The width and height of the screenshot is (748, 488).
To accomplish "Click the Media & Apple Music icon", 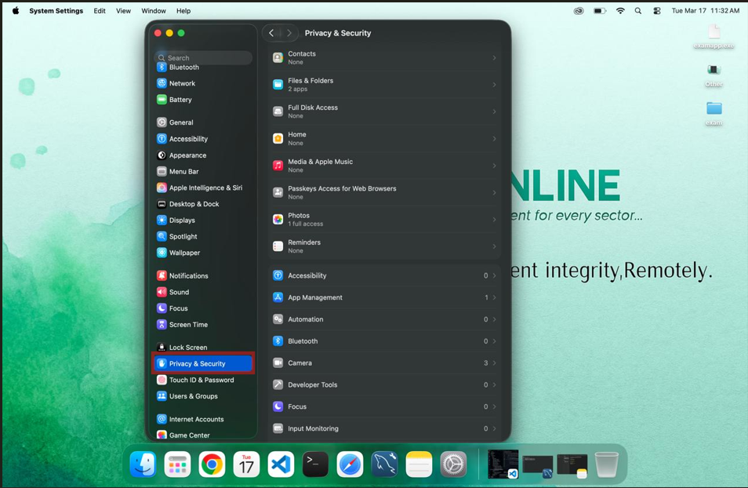I will pos(278,166).
